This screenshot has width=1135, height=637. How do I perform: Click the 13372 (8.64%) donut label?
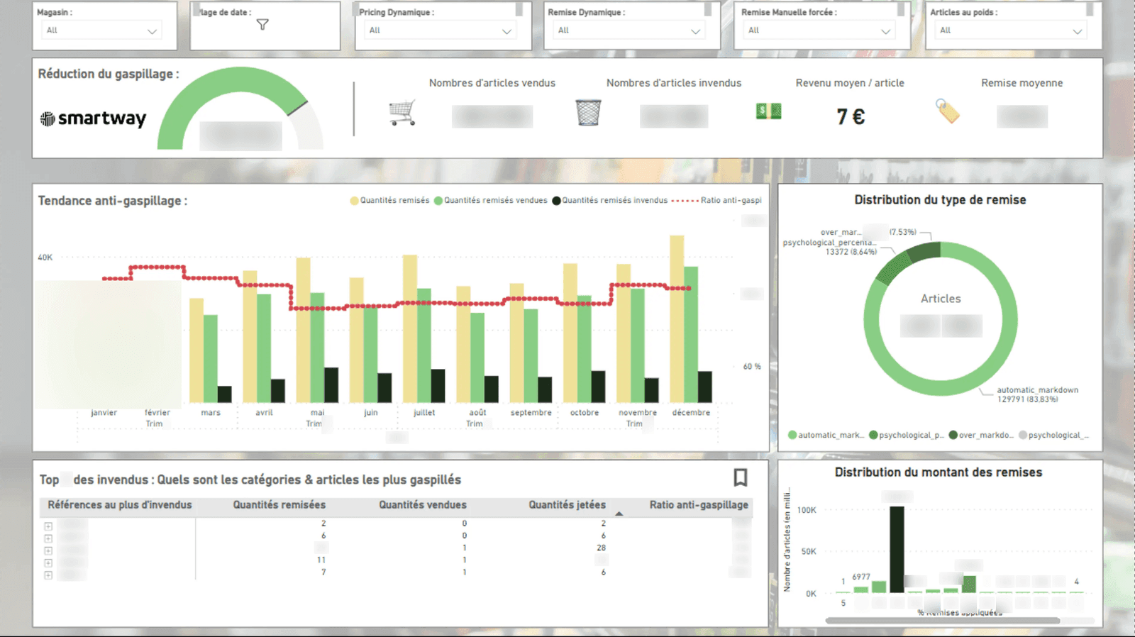click(x=851, y=252)
